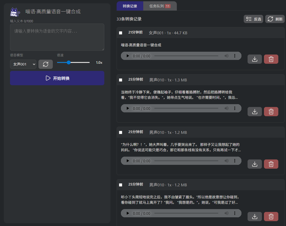
Task: Open more options on 44.7 KB audio player
Action: pyautogui.click(x=235, y=56)
